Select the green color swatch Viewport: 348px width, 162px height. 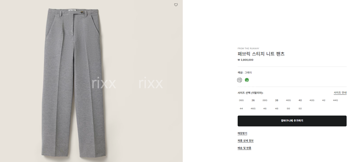(x=247, y=80)
